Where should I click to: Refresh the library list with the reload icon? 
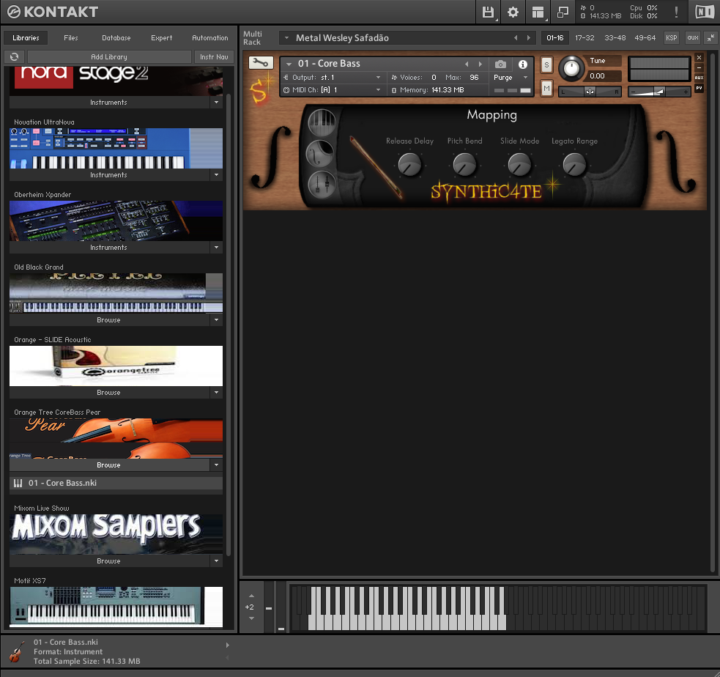pyautogui.click(x=14, y=56)
